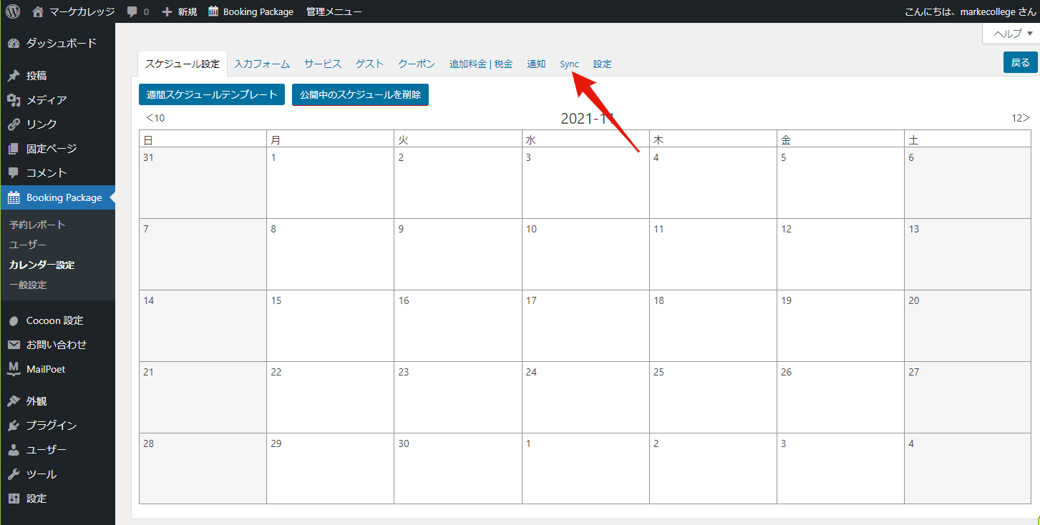Open 一般設定 submenu link

click(28, 285)
